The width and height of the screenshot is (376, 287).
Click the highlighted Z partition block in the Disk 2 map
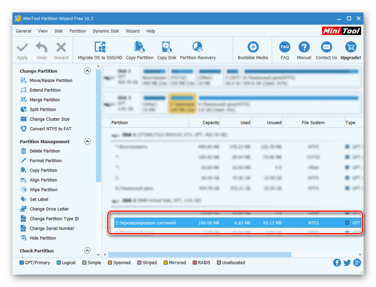click(182, 103)
